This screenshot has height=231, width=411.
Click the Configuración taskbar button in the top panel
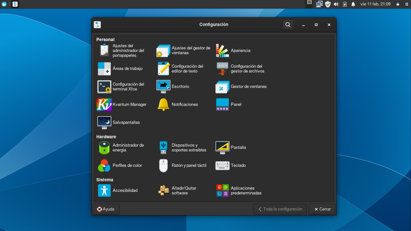pyautogui.click(x=15, y=4)
